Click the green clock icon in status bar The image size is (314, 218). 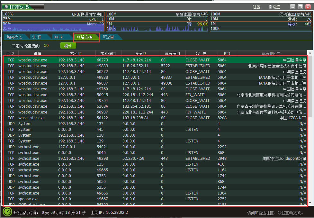click(7, 212)
